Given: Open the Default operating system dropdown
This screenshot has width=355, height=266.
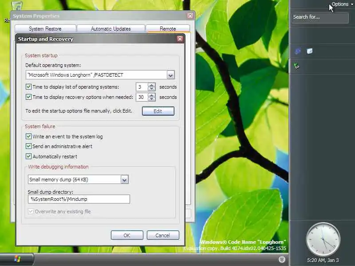Looking at the screenshot, I should [170, 75].
